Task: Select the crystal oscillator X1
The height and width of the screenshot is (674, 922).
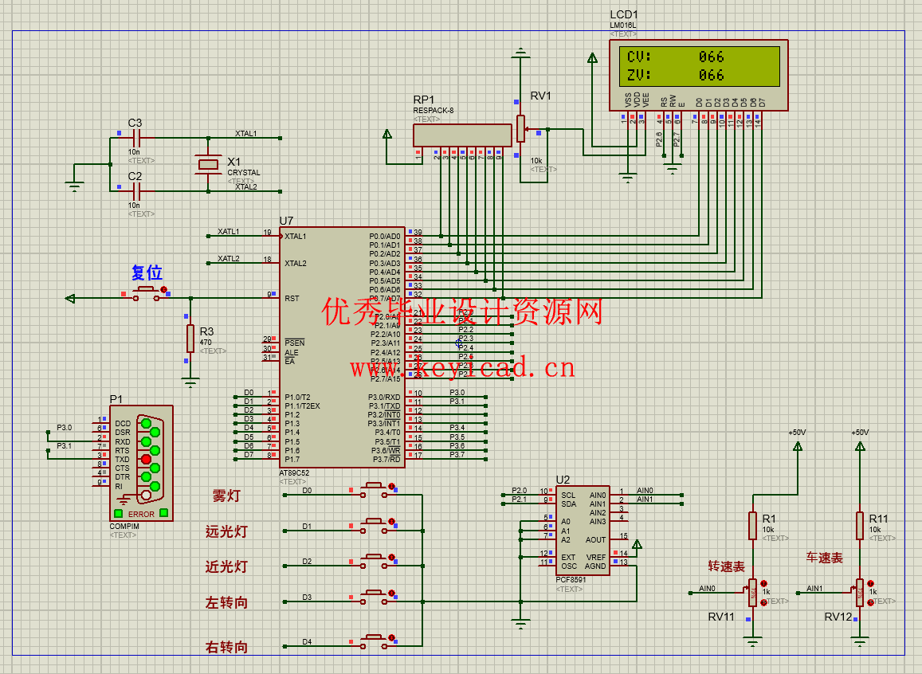Action: tap(208, 164)
